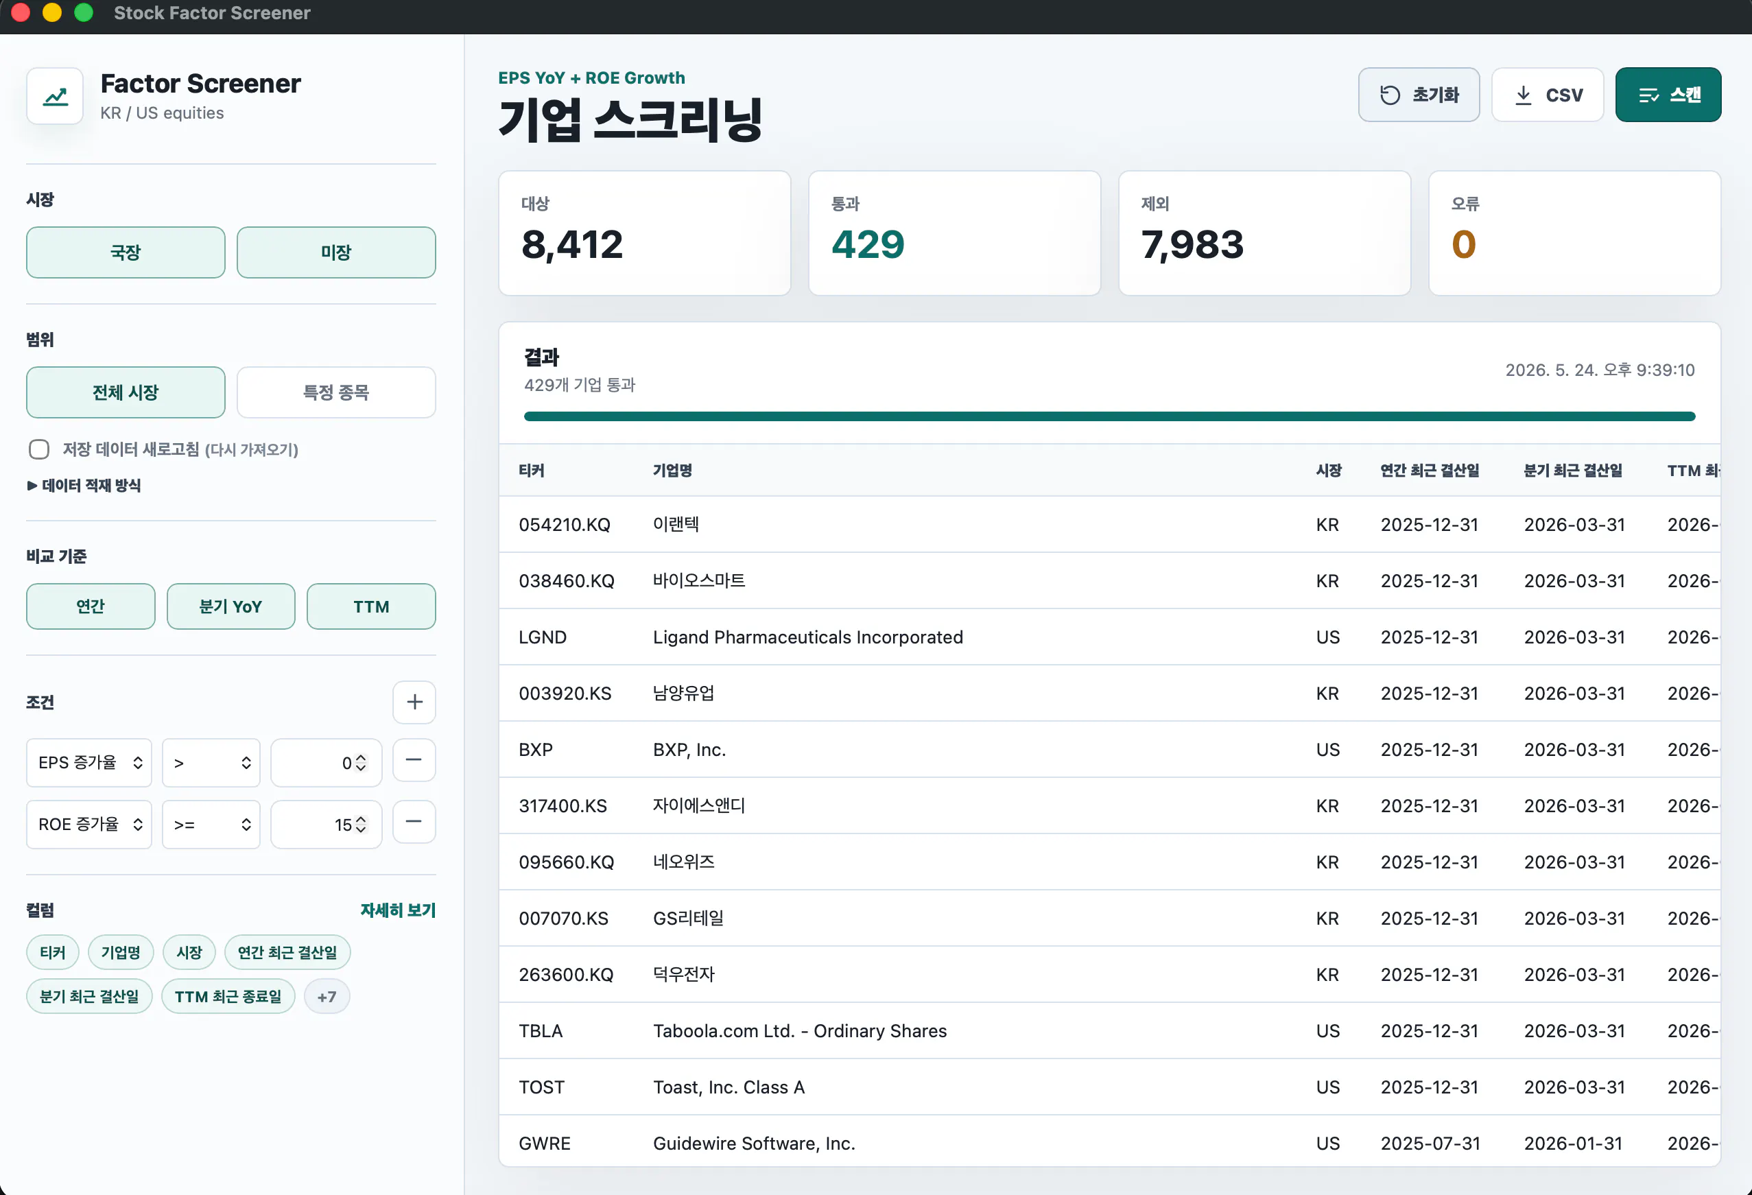This screenshot has height=1195, width=1752.
Task: Click the 대상 8,412 summary card
Action: [645, 234]
